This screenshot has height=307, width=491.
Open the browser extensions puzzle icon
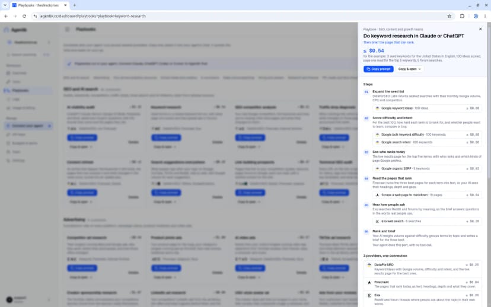point(462,16)
